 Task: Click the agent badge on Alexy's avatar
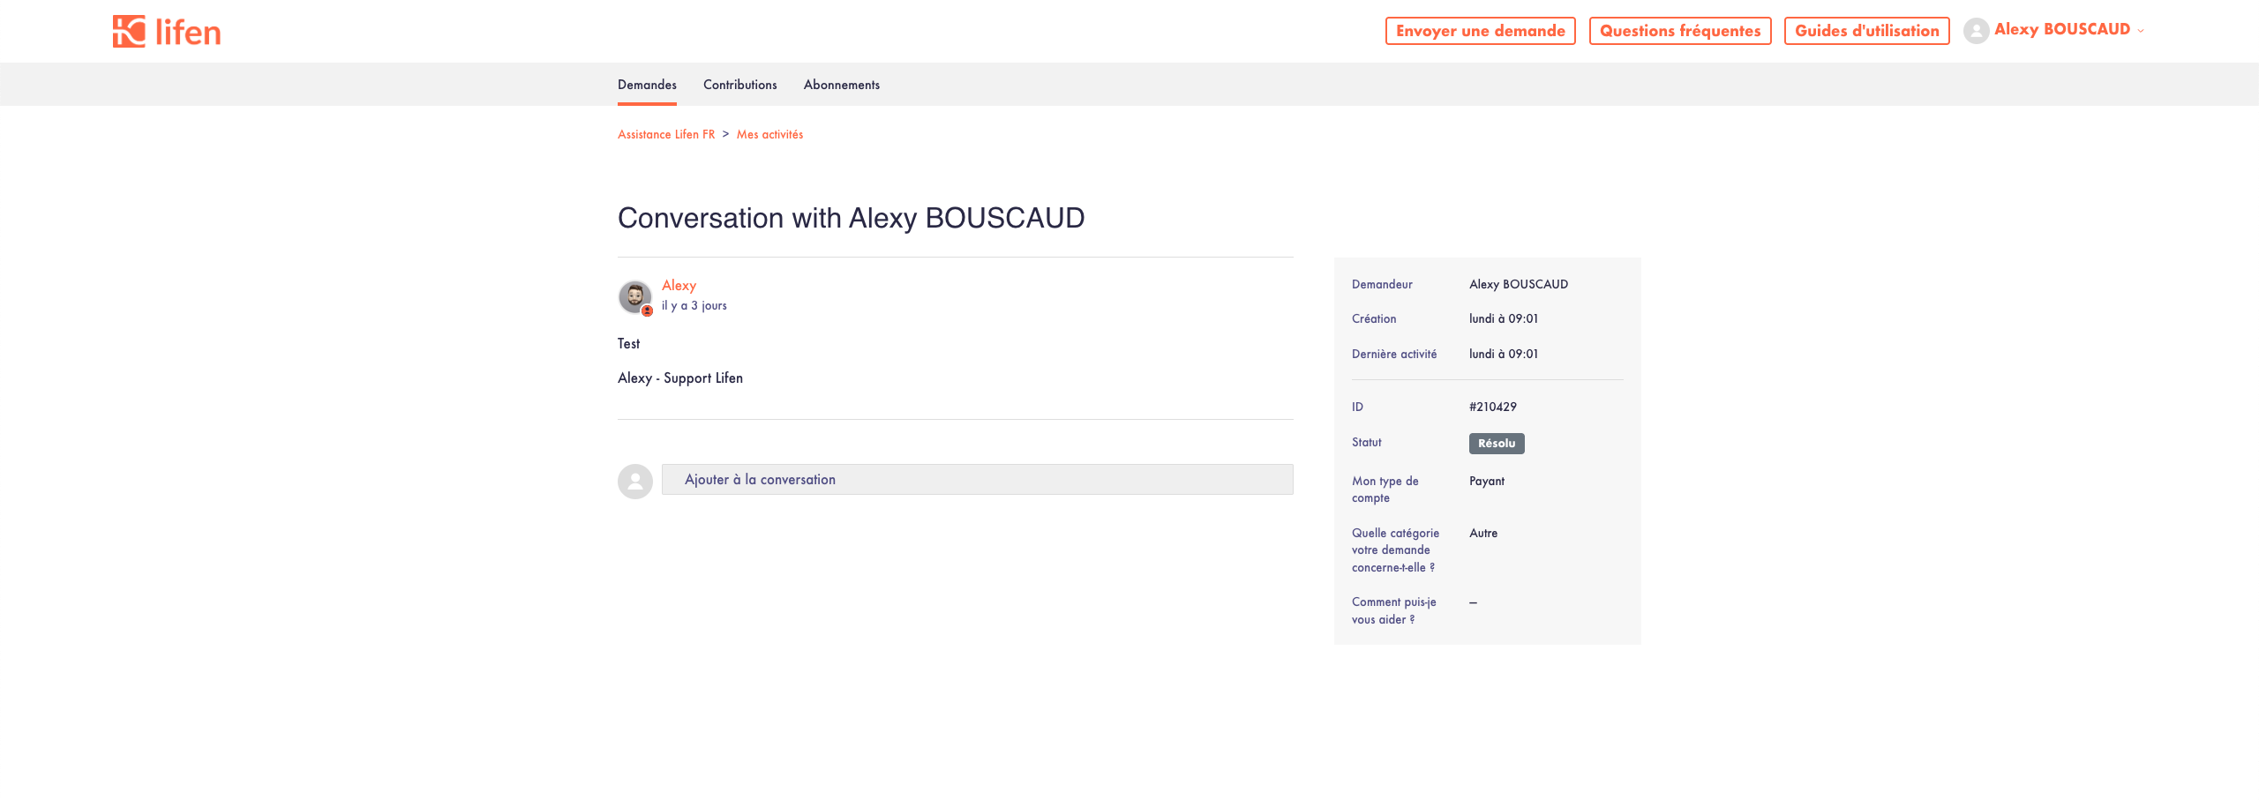tap(648, 310)
